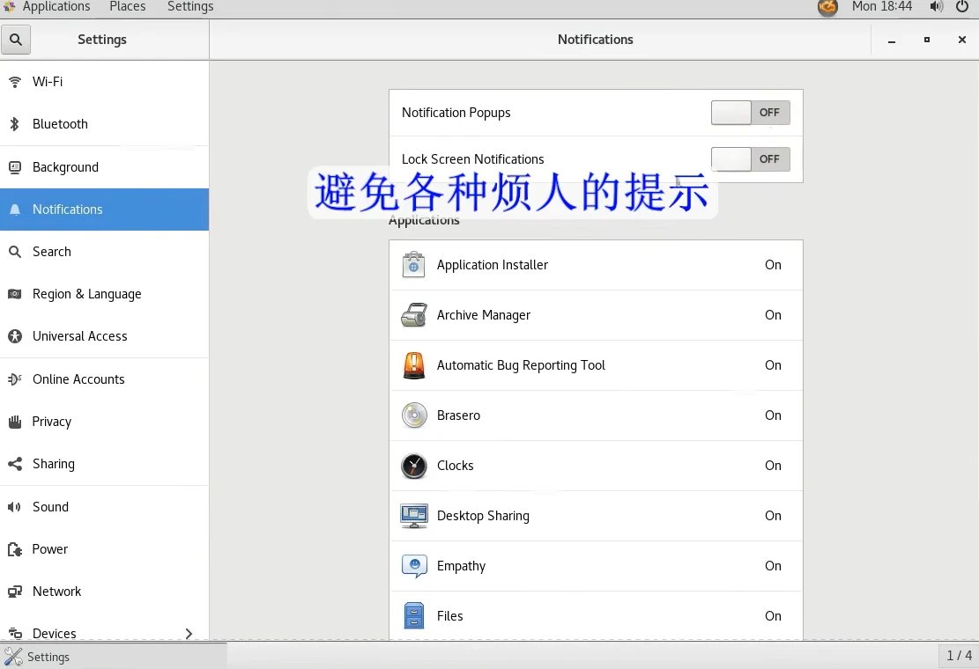Click the Application Installer shopping bag icon
The image size is (979, 669).
coord(413,265)
